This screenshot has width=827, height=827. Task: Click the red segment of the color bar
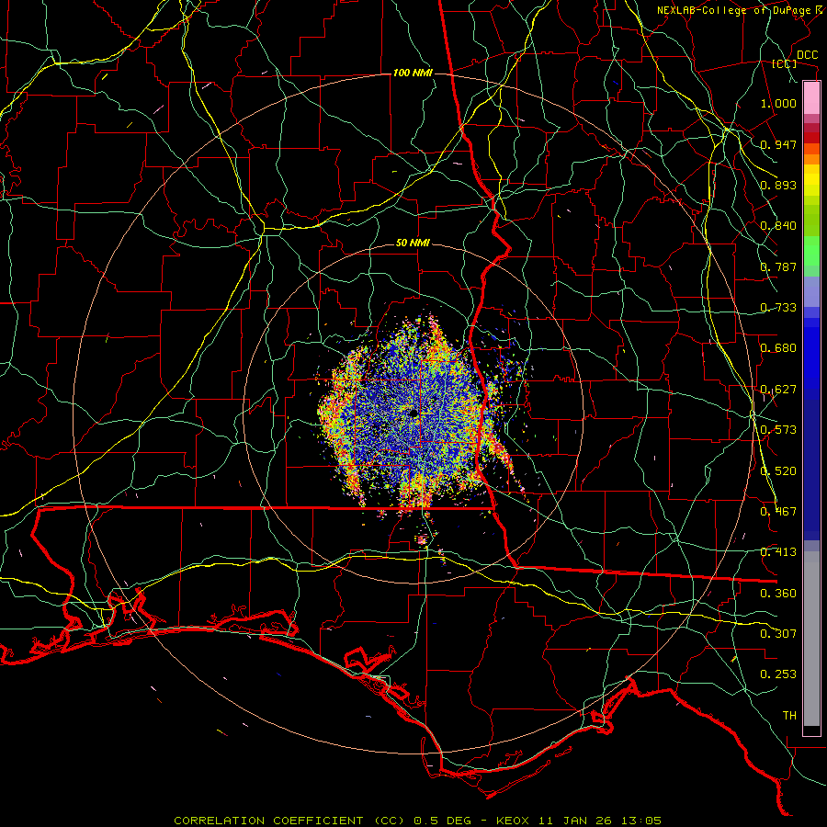(x=811, y=138)
